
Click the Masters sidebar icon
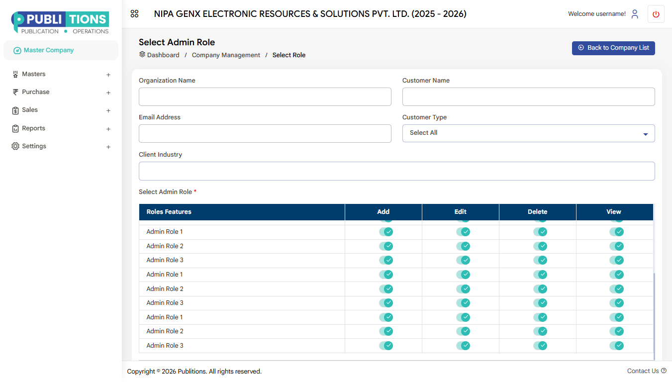coord(15,74)
